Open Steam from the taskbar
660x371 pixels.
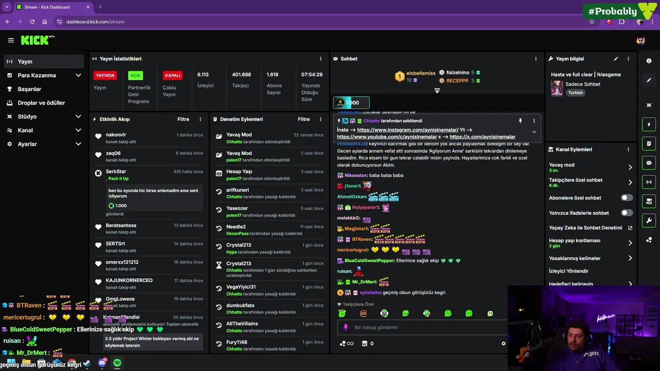87,363
